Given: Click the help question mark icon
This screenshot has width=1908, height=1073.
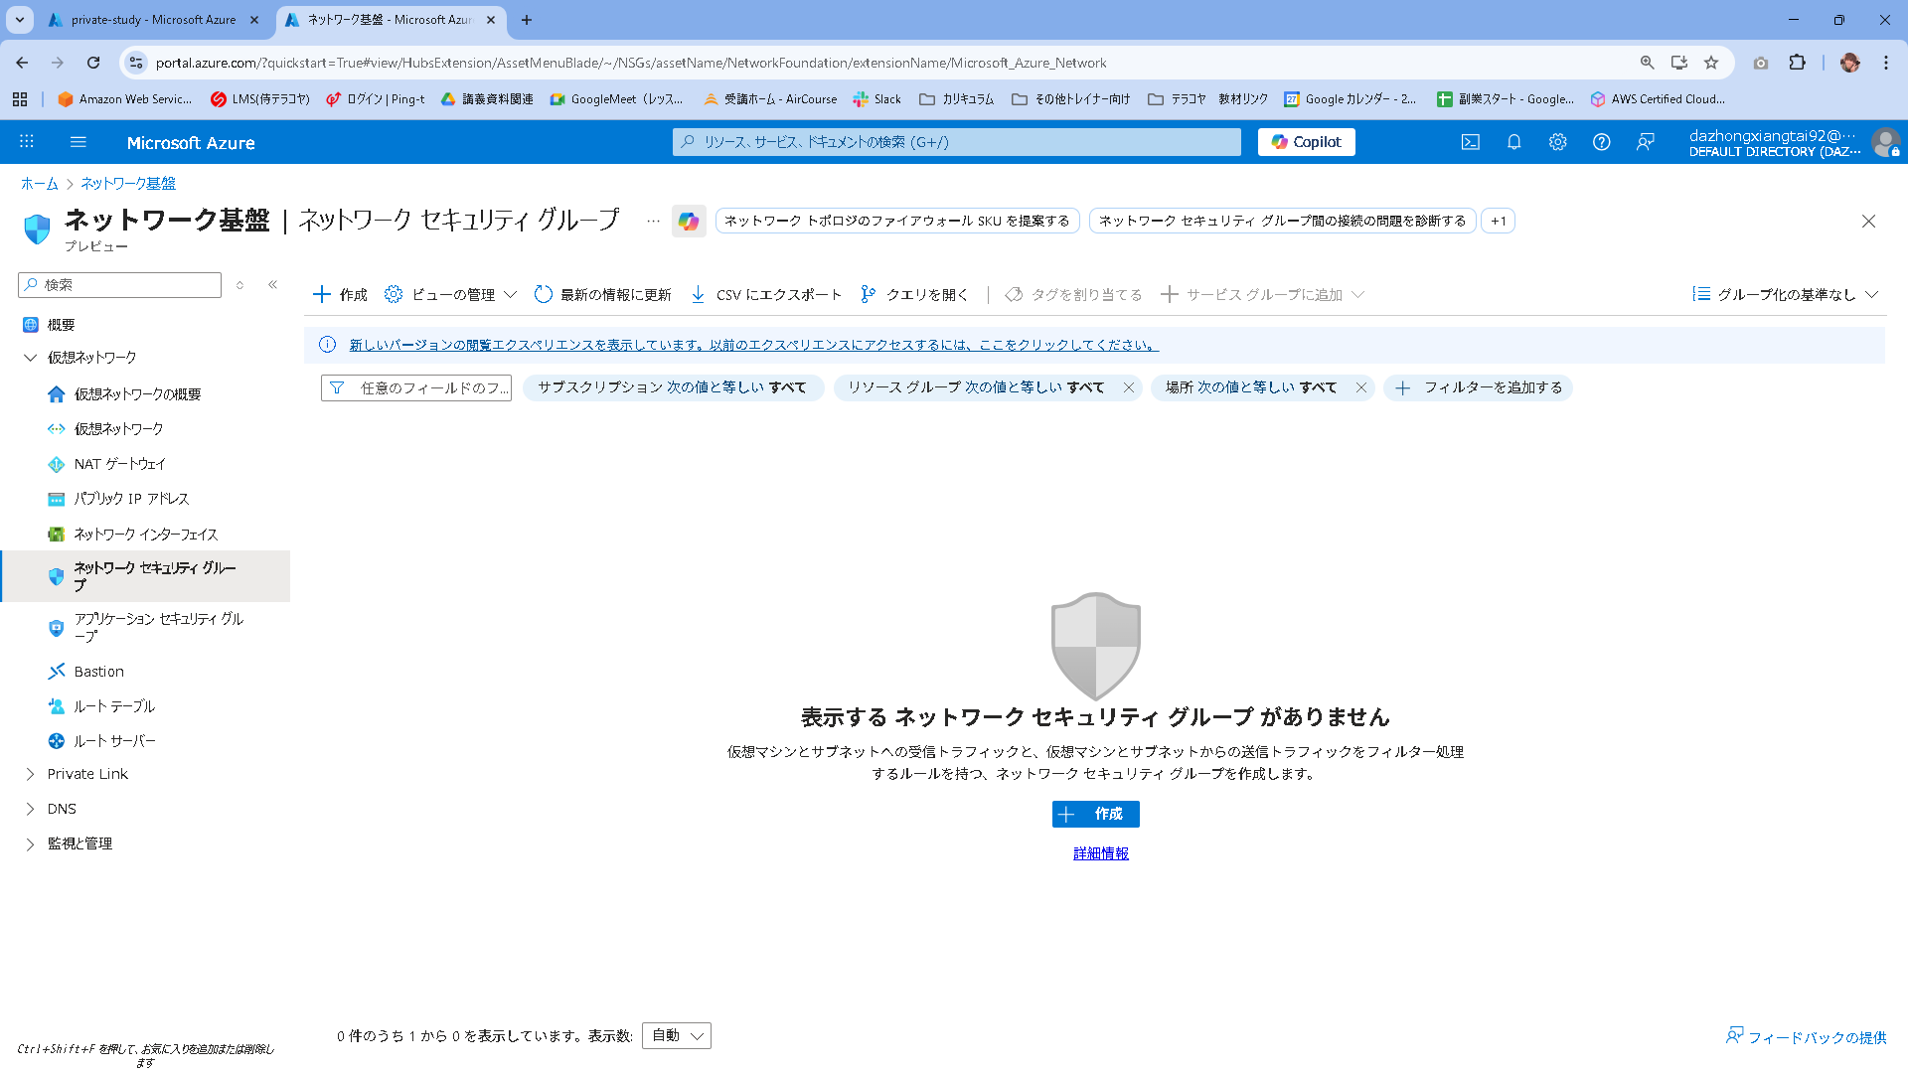Looking at the screenshot, I should click(x=1601, y=142).
